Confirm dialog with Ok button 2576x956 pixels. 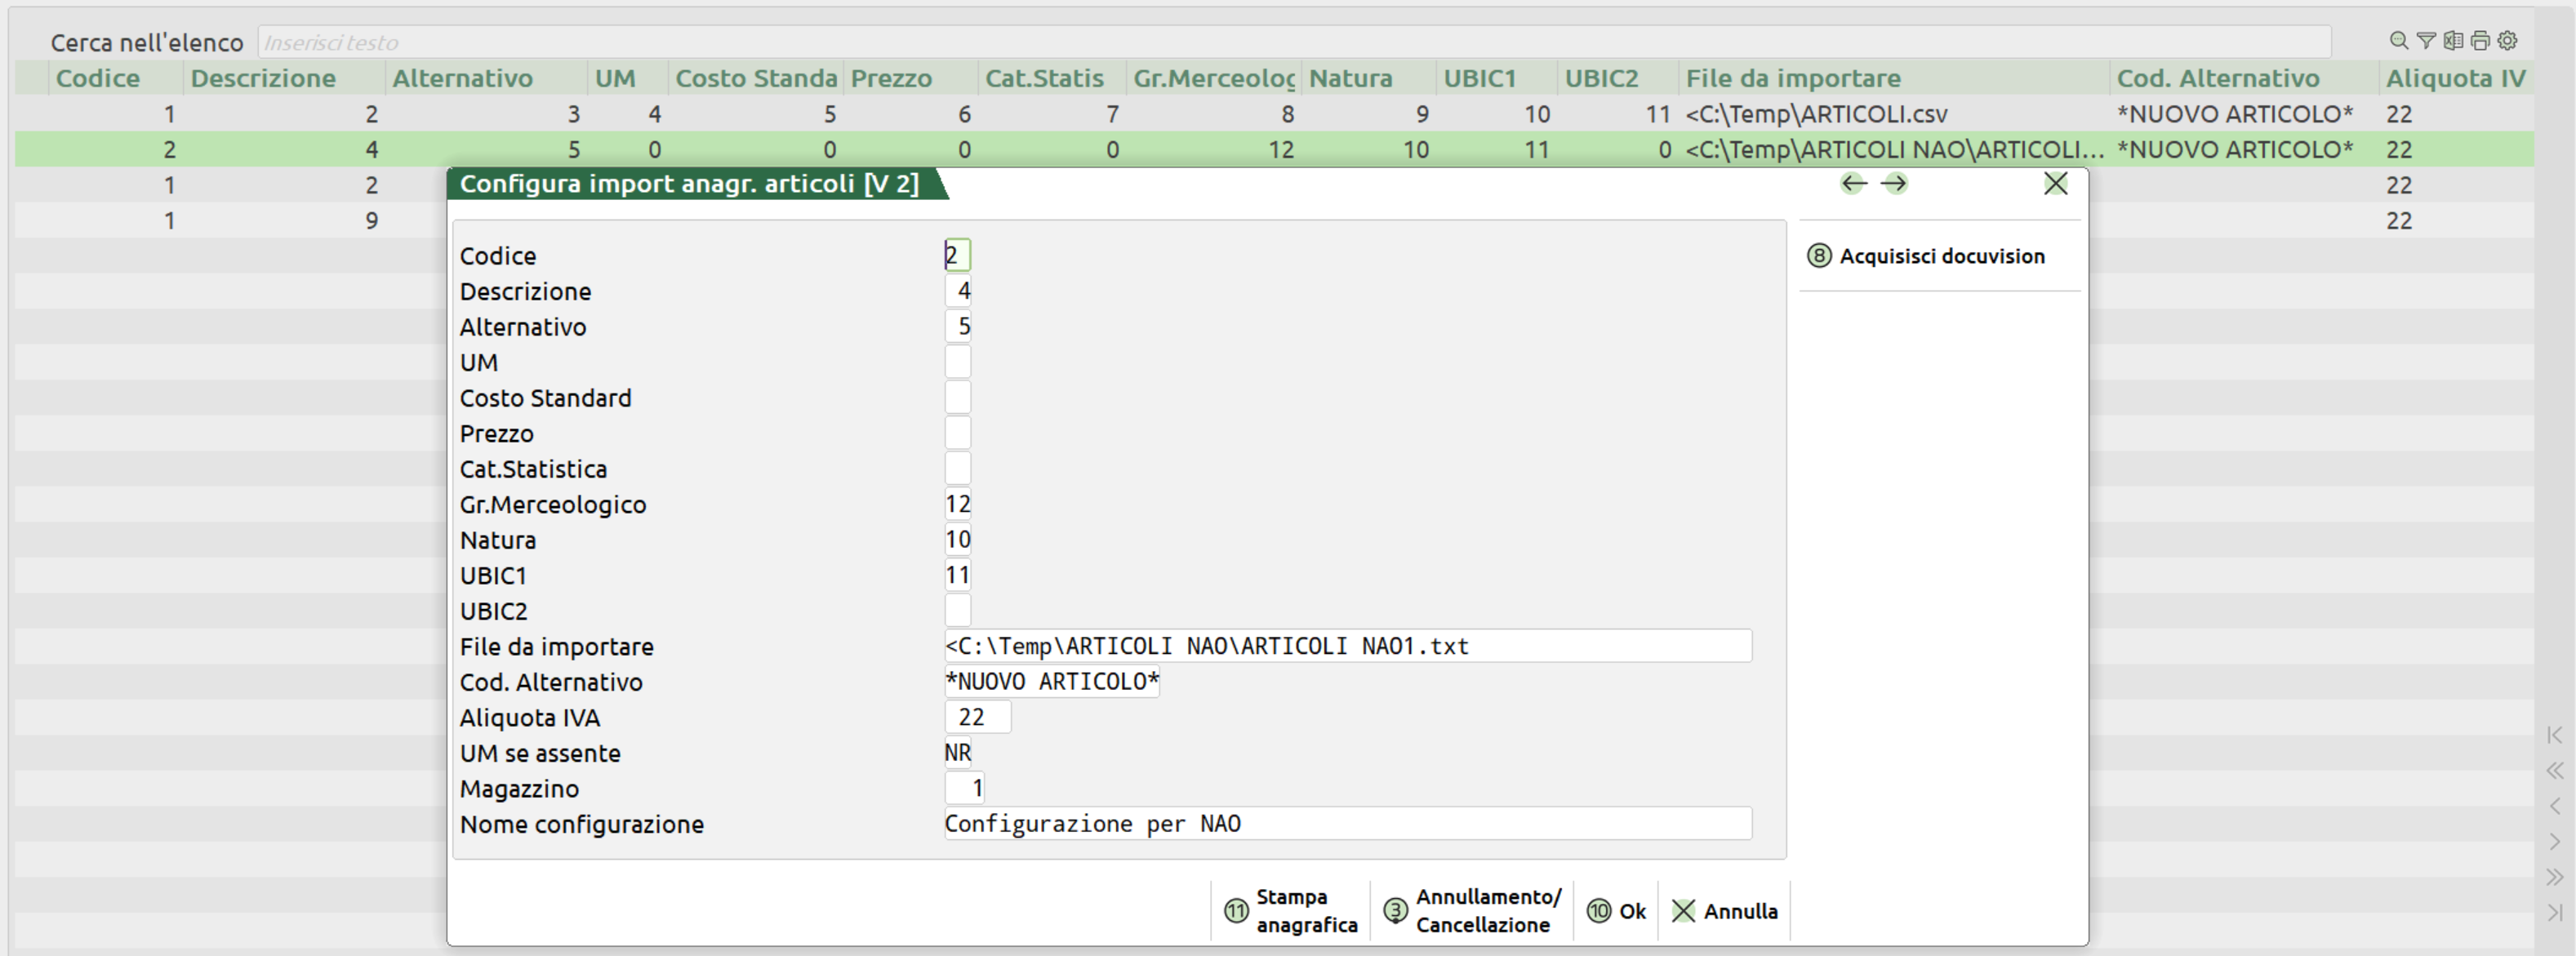(1617, 911)
